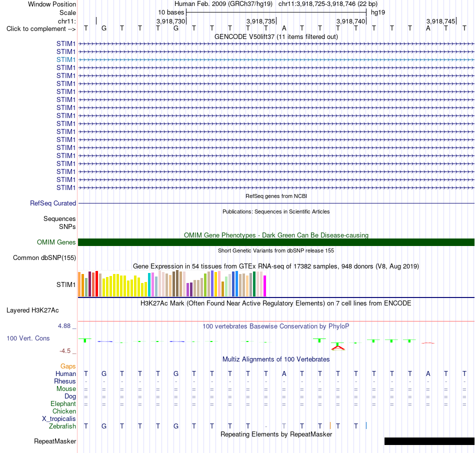This screenshot has height=453, width=475.
Task: Click the 'RepeatMasker' track label
Action: point(55,441)
